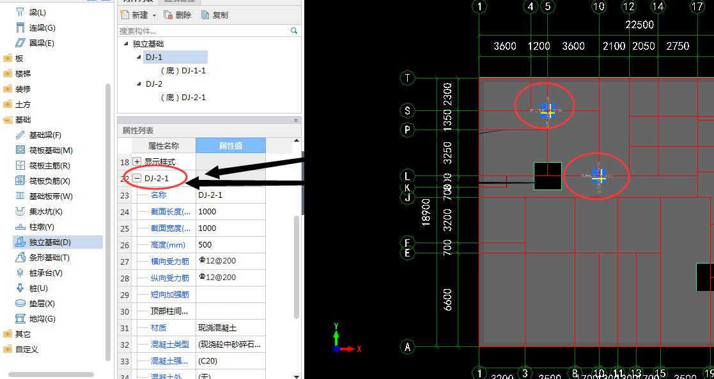Edit 横向受力筋 value 12@200
Viewport: 714px width, 379px height.
(231, 262)
